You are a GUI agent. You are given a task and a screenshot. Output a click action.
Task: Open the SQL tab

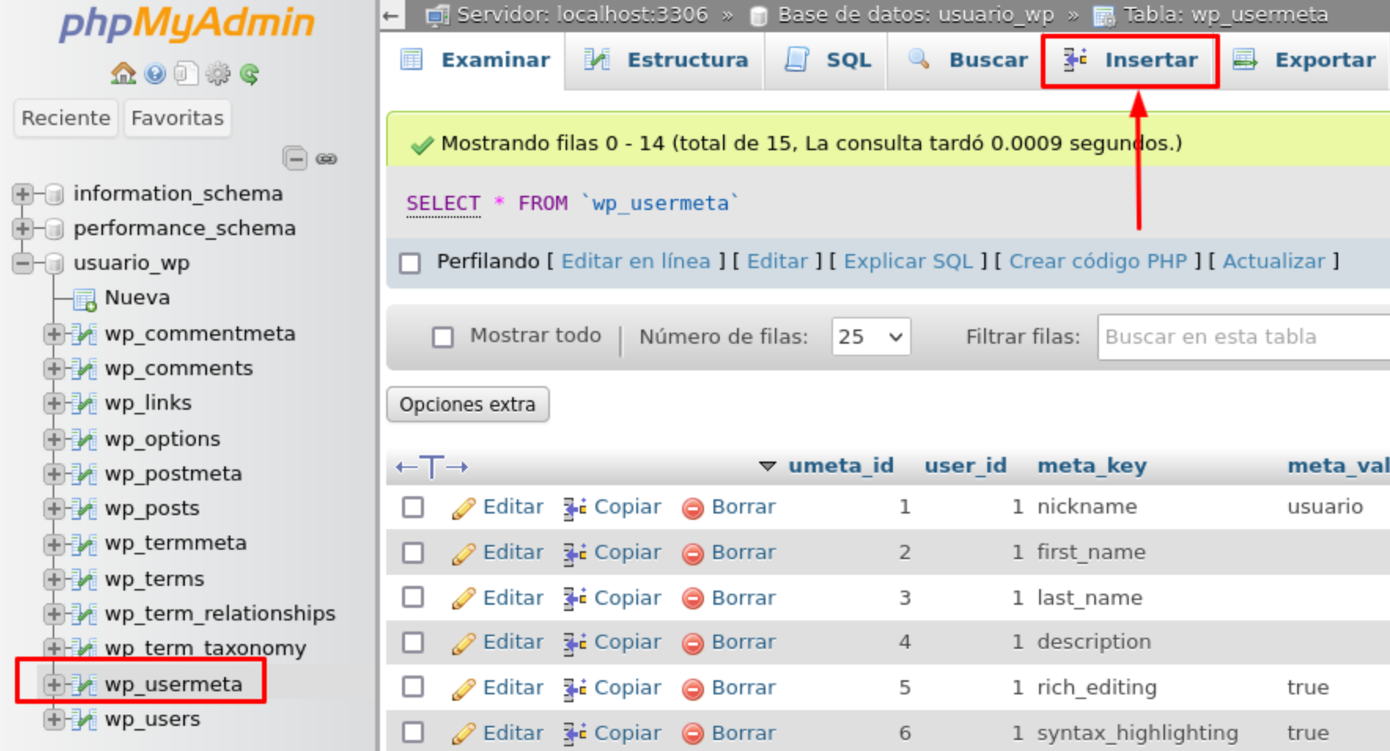pyautogui.click(x=827, y=60)
